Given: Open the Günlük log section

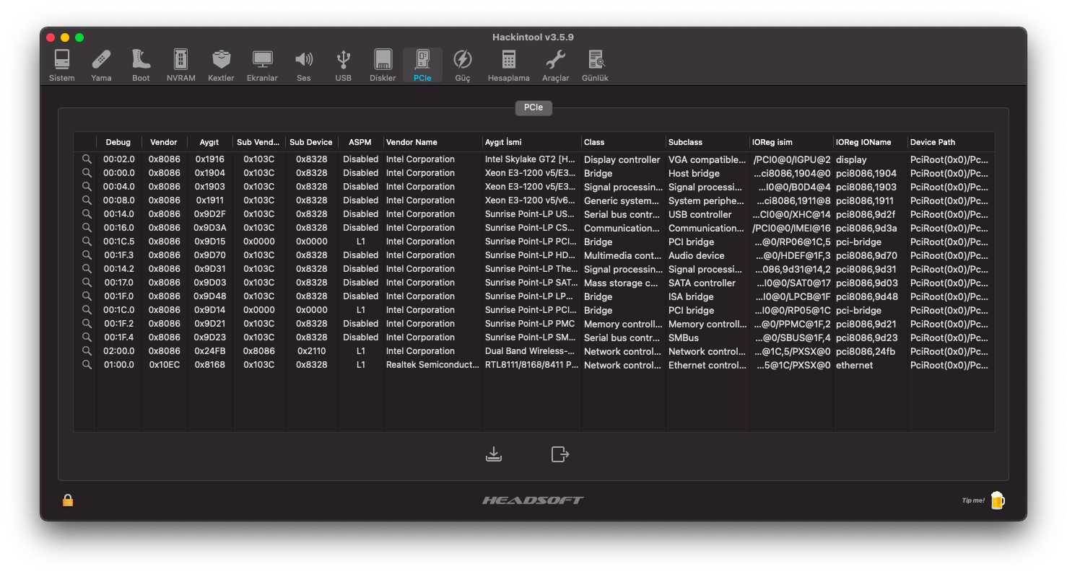Looking at the screenshot, I should pyautogui.click(x=596, y=65).
